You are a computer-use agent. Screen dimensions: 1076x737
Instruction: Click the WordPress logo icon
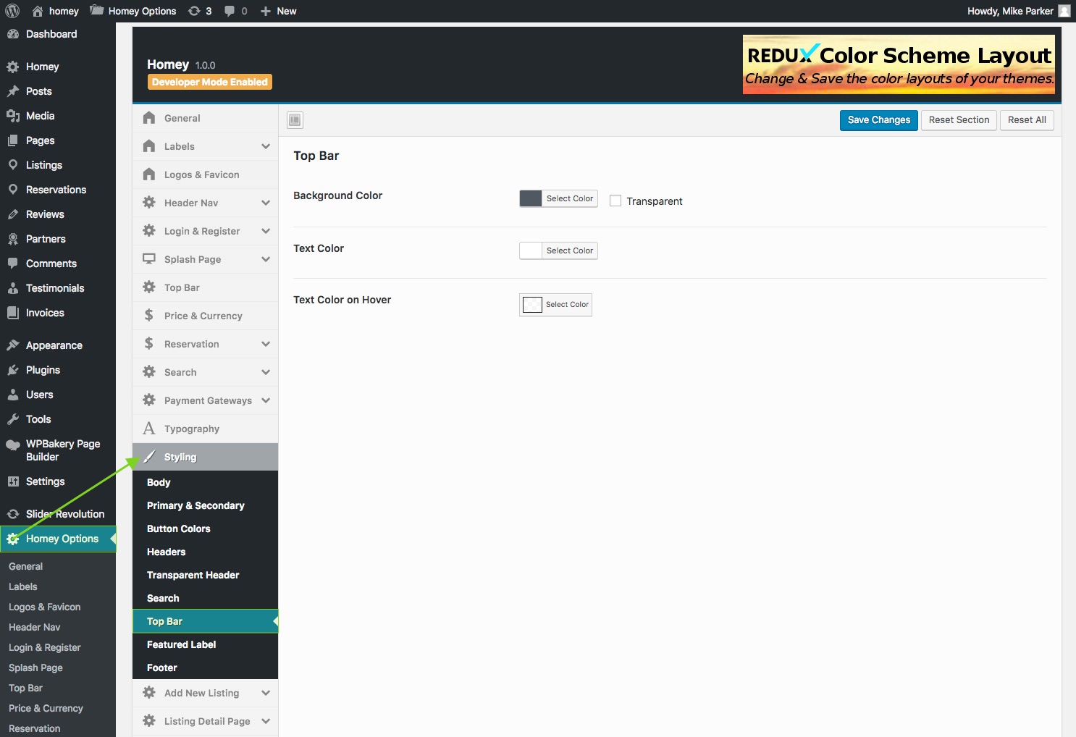click(x=12, y=11)
